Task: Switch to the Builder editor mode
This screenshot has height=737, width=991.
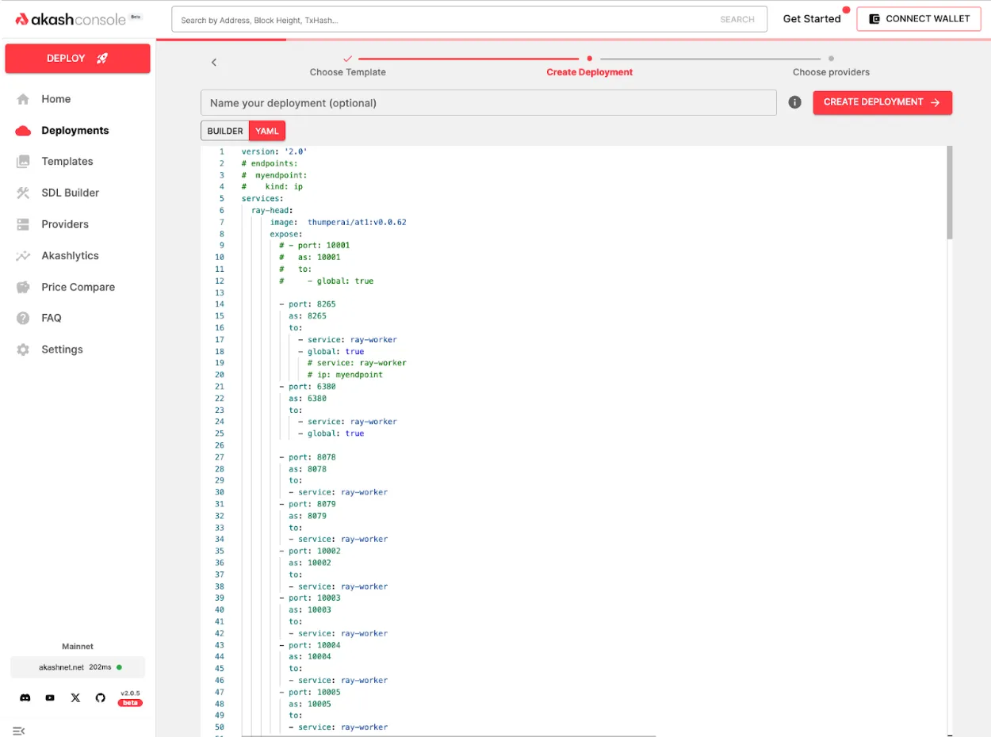Action: pyautogui.click(x=225, y=131)
